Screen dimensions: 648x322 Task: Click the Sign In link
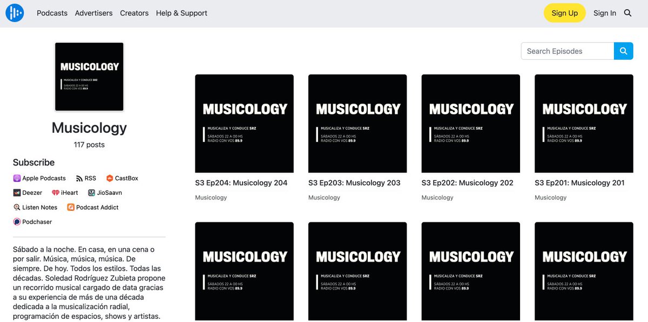605,13
